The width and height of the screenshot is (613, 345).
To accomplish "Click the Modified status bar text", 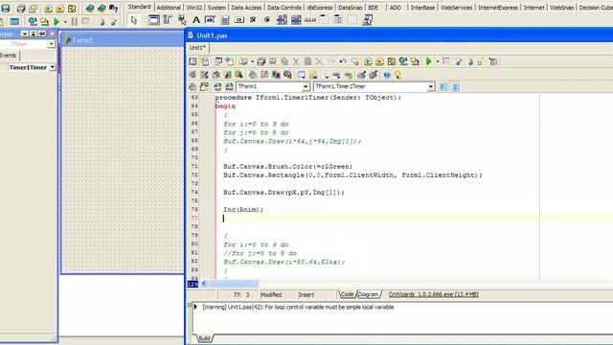I will pos(271,294).
